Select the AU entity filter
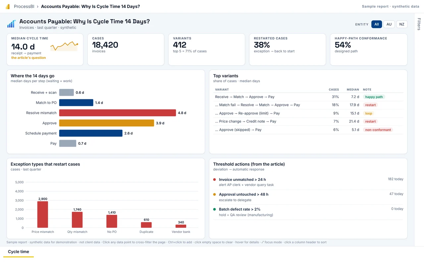 389,24
